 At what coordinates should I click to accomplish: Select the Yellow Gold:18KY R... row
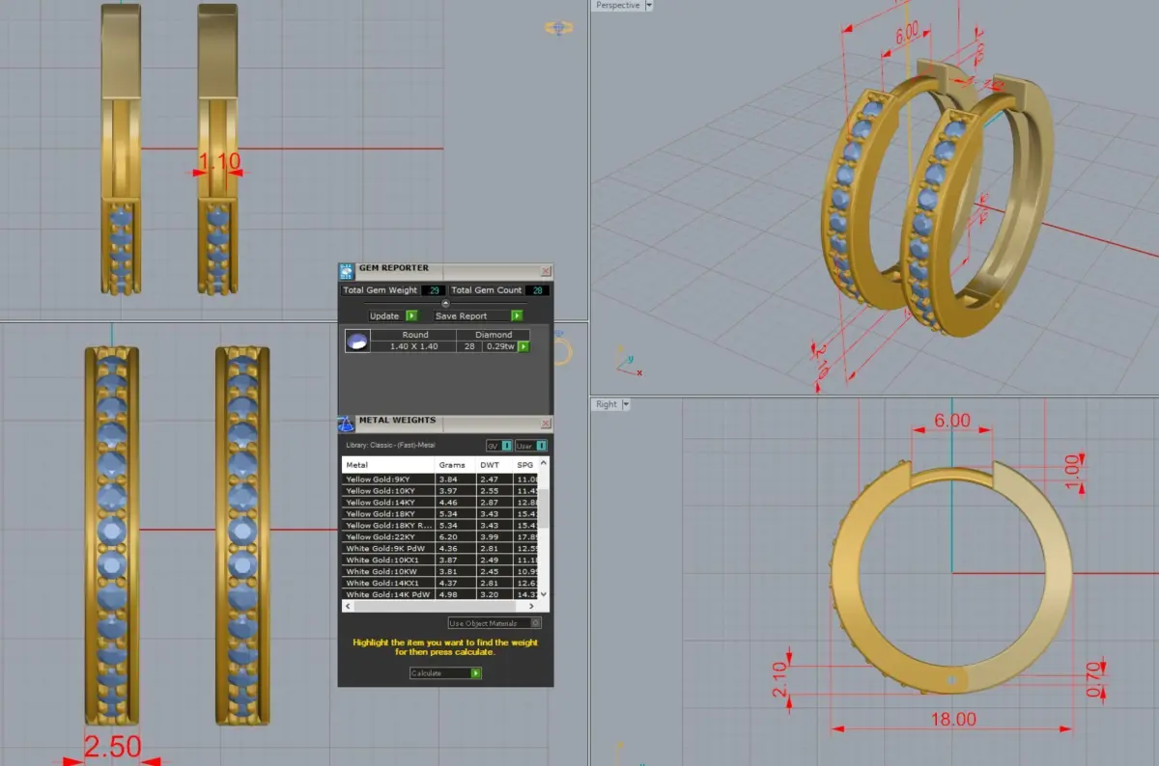(x=440, y=525)
